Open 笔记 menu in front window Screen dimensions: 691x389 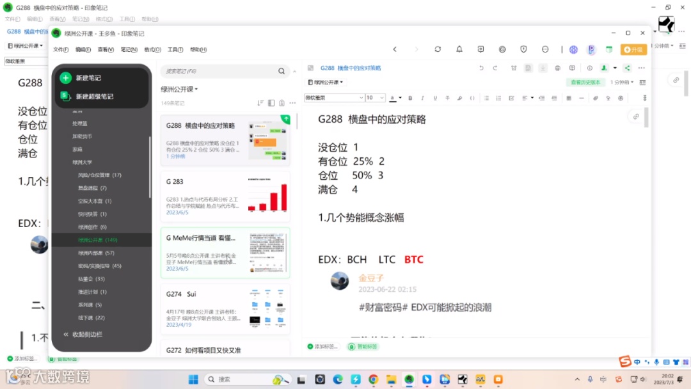pyautogui.click(x=129, y=50)
